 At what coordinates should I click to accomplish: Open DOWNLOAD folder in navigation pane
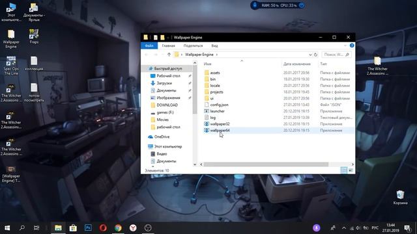tap(167, 105)
